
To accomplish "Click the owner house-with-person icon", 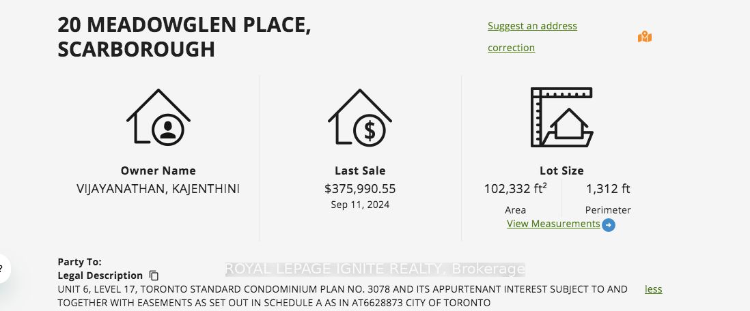I will tap(158, 117).
